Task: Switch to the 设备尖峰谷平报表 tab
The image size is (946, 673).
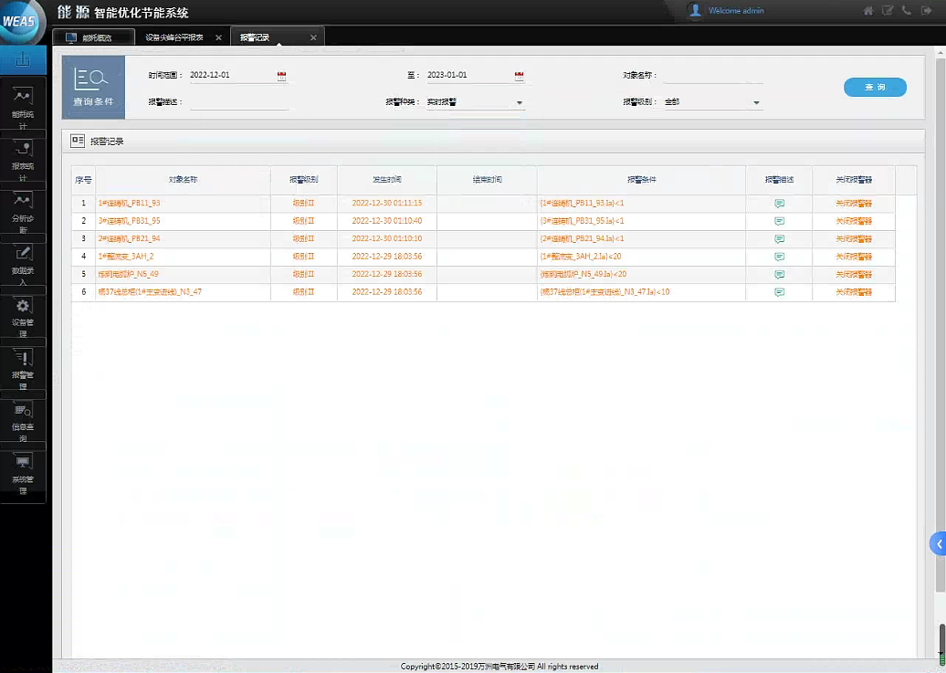Action: [x=180, y=37]
